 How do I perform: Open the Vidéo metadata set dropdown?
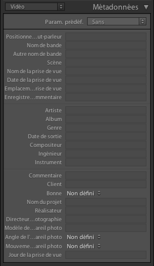click(x=35, y=7)
